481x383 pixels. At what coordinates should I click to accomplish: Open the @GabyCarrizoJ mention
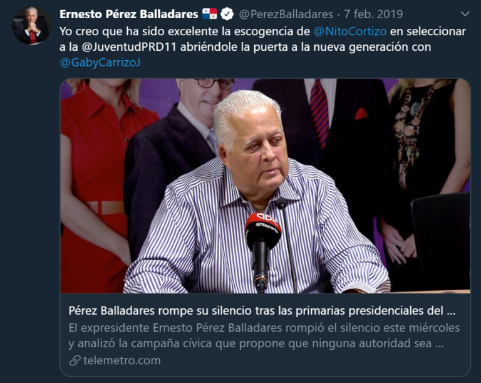coord(100,62)
